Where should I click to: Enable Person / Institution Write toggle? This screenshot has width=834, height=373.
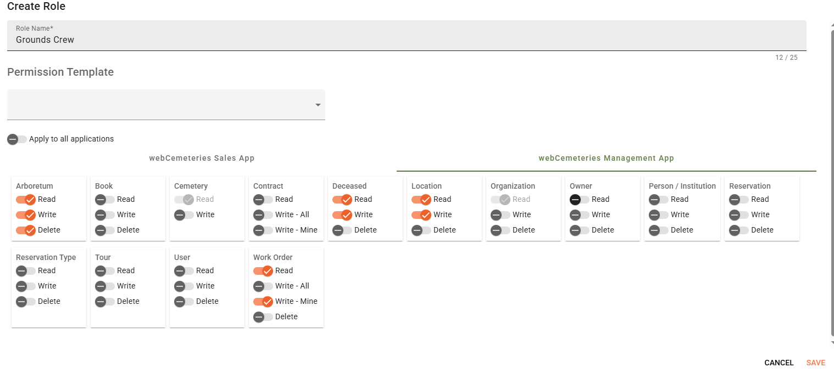tap(658, 215)
